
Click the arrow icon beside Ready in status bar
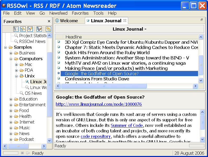click(28, 153)
